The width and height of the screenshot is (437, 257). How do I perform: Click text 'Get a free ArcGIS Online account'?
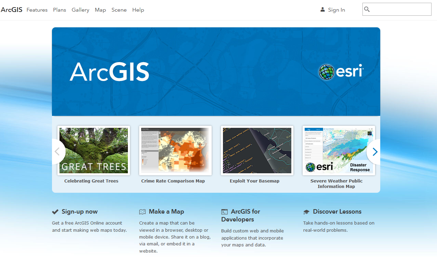click(87, 223)
